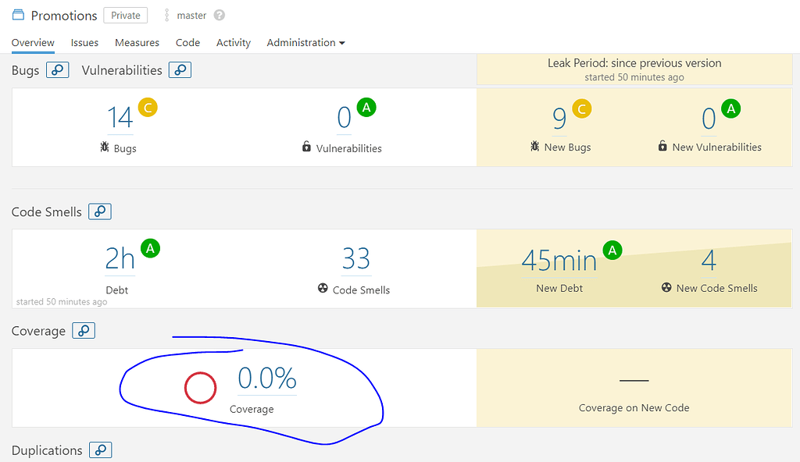Open the Activity tab
Viewport: 800px width, 462px height.
click(x=234, y=43)
